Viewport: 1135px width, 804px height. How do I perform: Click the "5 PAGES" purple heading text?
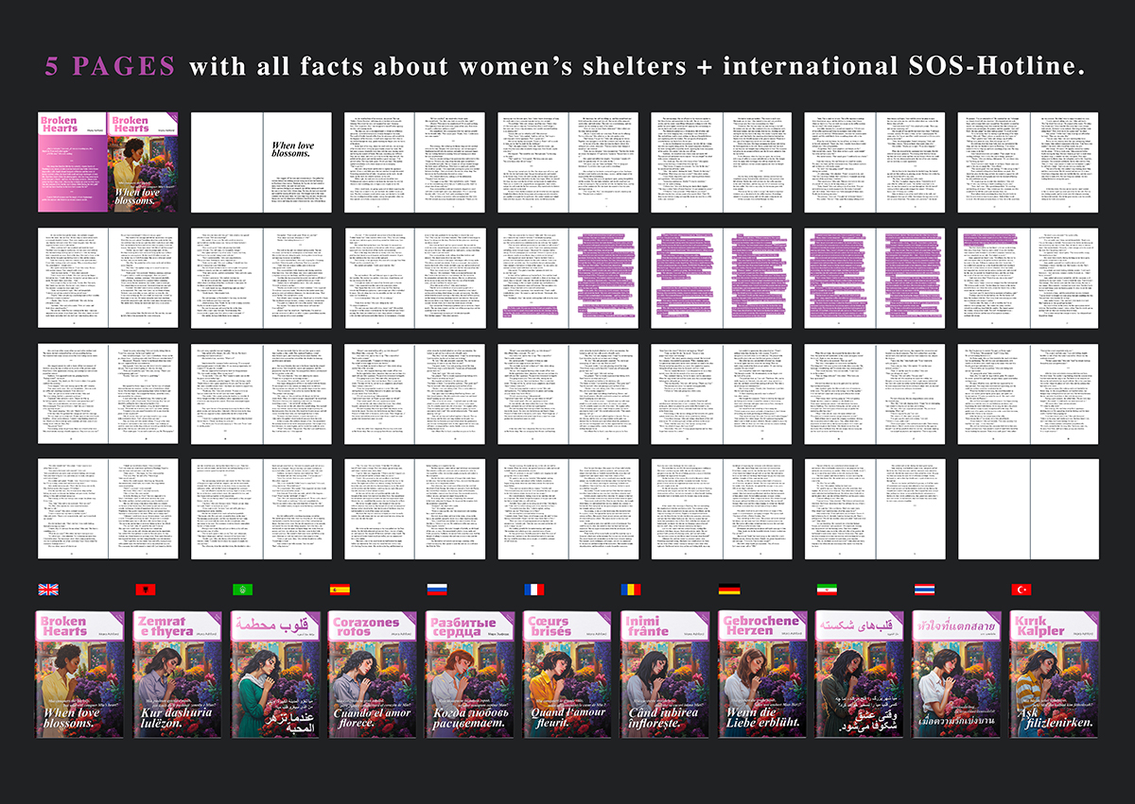coord(111,67)
